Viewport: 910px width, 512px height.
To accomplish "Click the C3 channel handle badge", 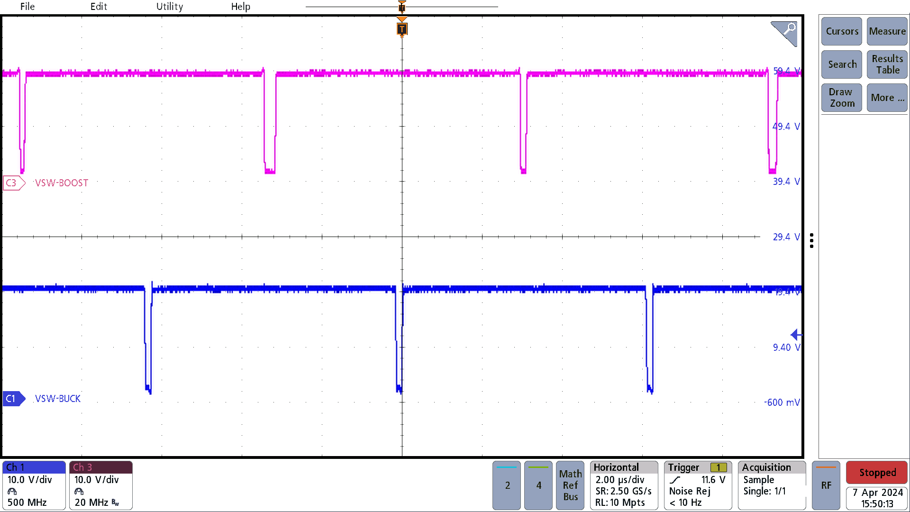I will pos(14,183).
